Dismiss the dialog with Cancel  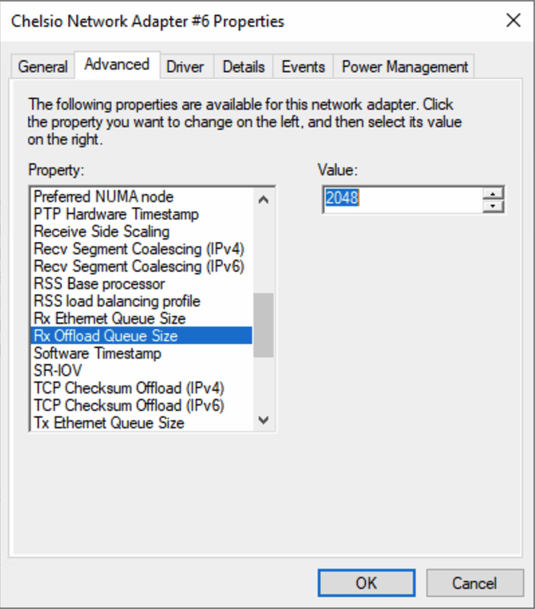point(474,583)
